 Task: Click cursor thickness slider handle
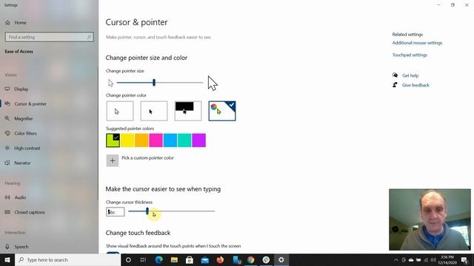tap(147, 211)
